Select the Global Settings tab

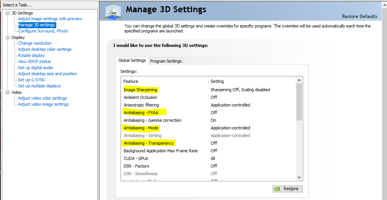click(132, 61)
